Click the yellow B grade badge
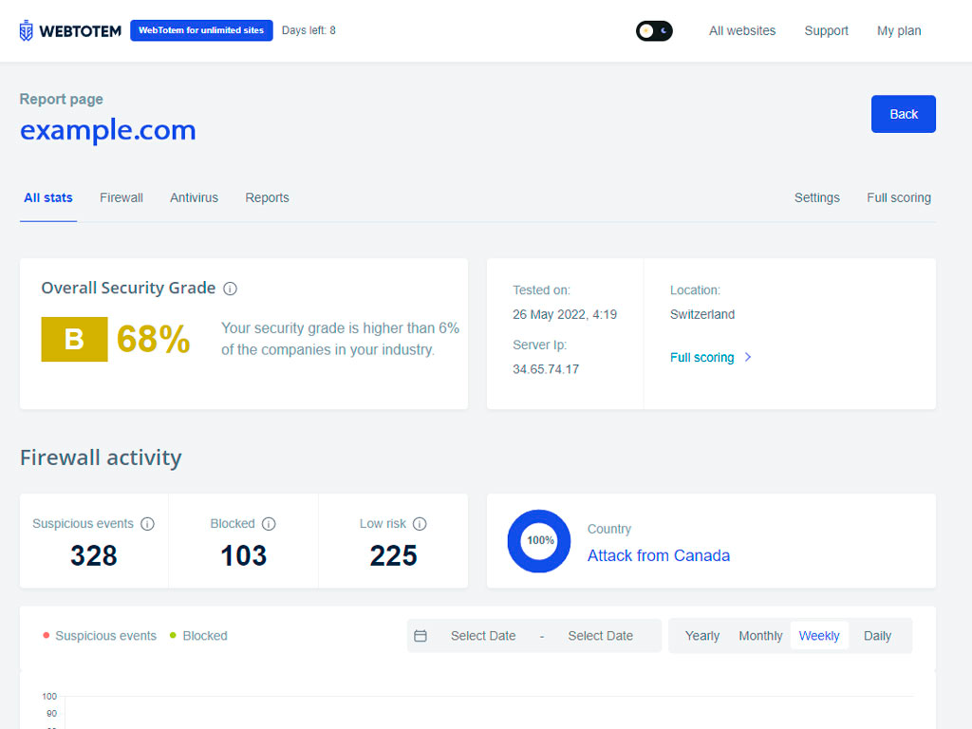 point(74,339)
